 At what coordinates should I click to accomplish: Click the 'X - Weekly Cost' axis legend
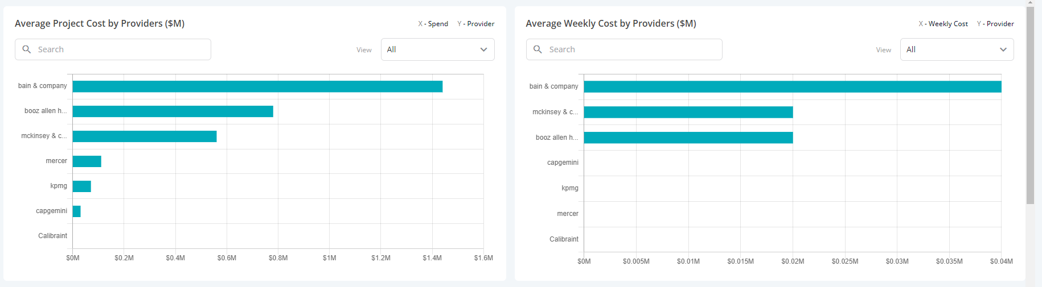[x=943, y=24]
